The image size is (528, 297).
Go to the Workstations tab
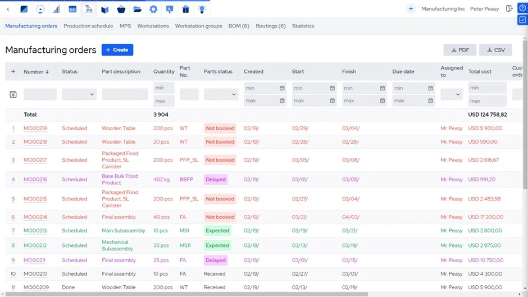(153, 26)
